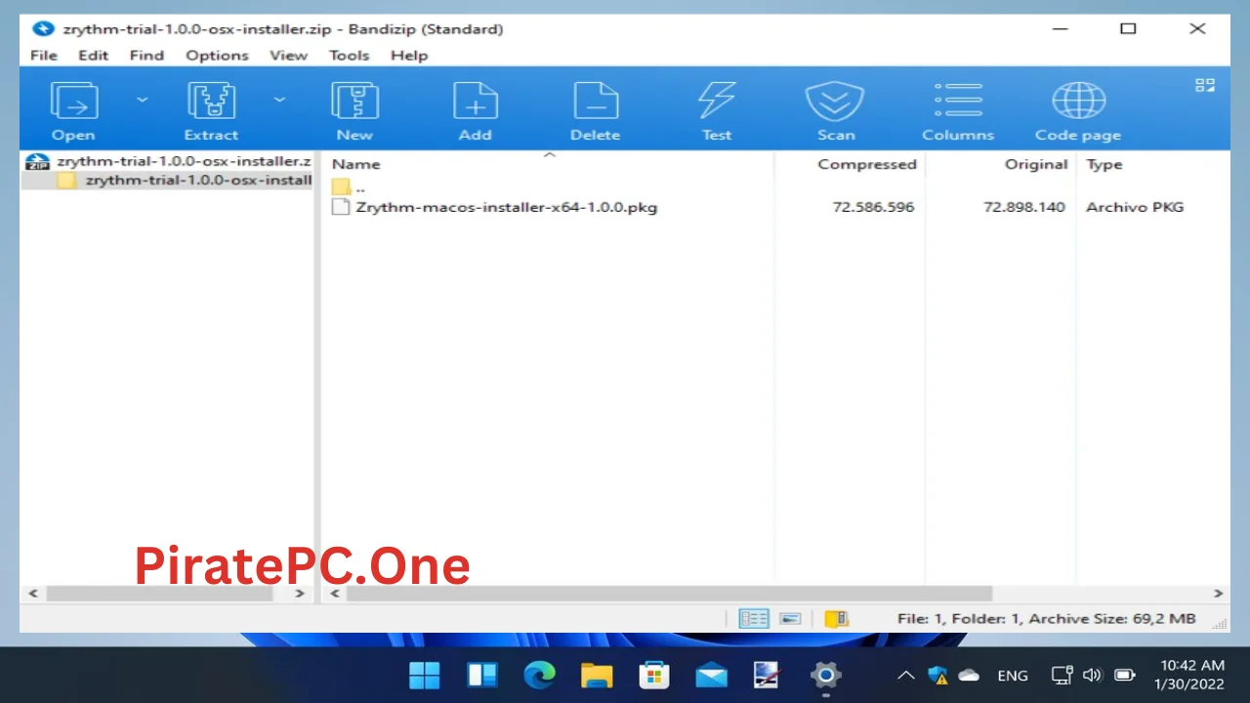Click the ENG language indicator
This screenshot has width=1250, height=703.
click(1013, 675)
